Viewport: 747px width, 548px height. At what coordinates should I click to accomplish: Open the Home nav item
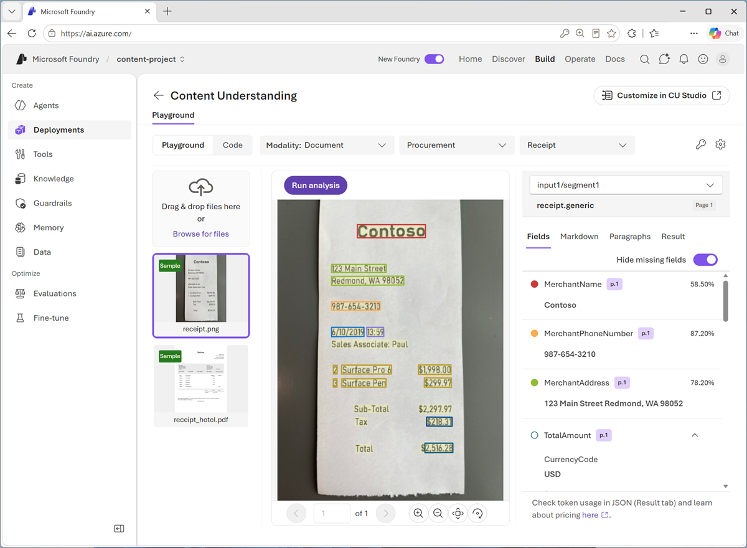[x=471, y=59]
